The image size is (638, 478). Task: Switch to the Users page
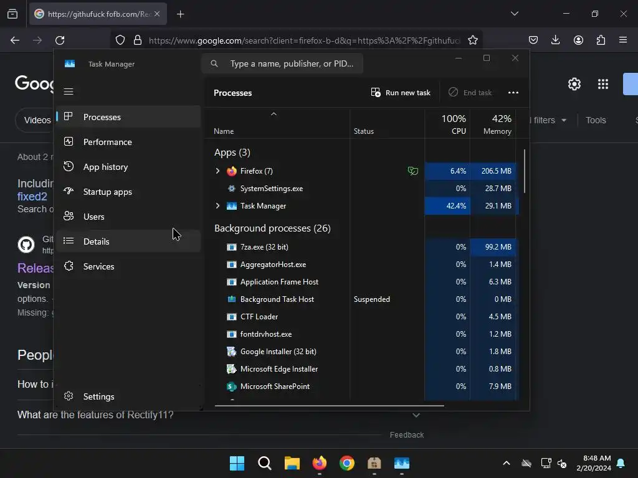[128, 217]
